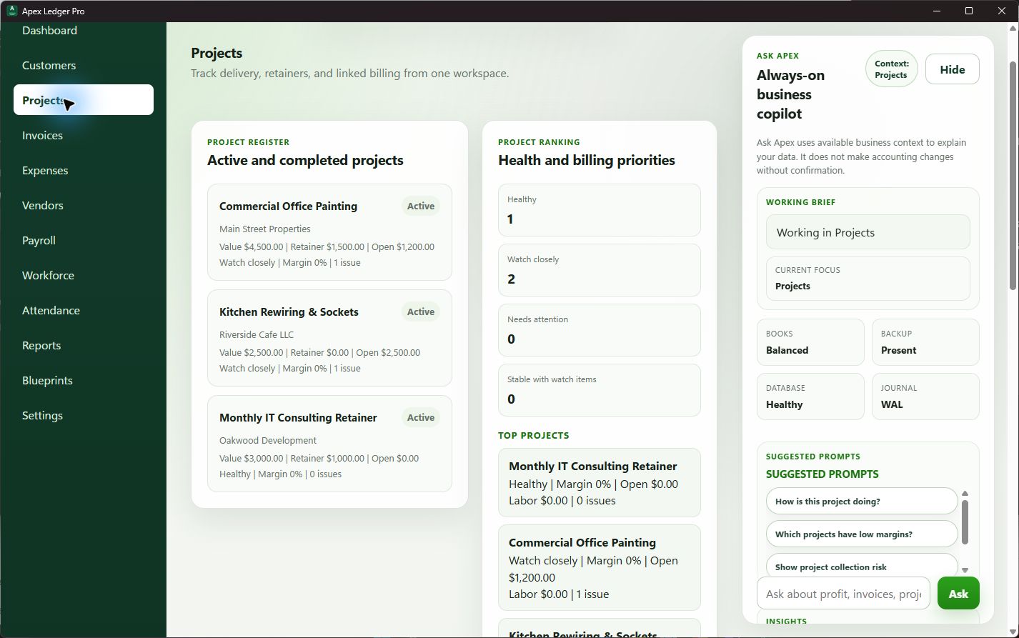
Task: Maximize the Apex Ledger Pro window
Action: click(x=969, y=11)
